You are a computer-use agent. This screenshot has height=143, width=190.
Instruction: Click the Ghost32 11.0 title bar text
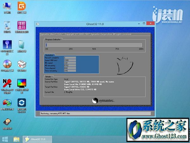coord(95,24)
